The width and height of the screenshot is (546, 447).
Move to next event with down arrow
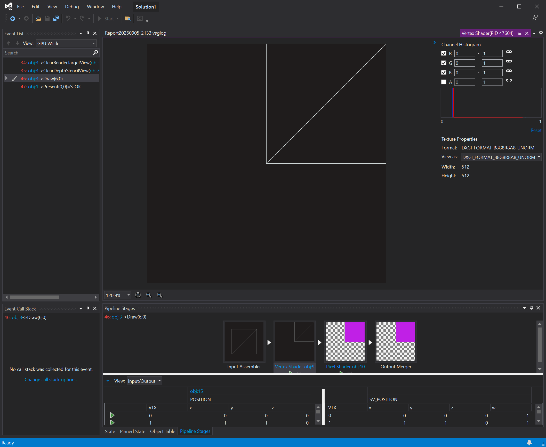[17, 43]
